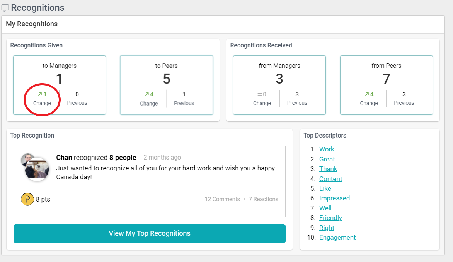
Task: Click the green up arrow under to Managers
Action: click(39, 94)
